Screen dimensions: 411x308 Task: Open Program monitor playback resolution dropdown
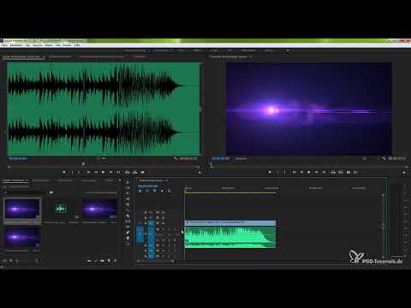pos(365,159)
